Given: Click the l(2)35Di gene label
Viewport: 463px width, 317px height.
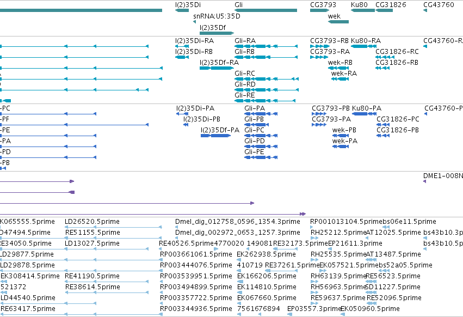Looking at the screenshot, I should (x=188, y=5).
